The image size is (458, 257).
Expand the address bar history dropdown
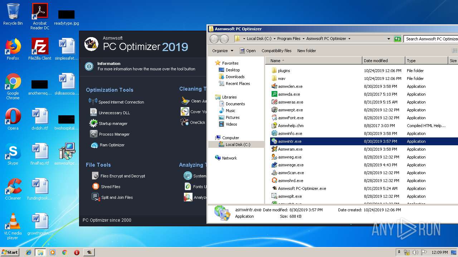point(389,39)
